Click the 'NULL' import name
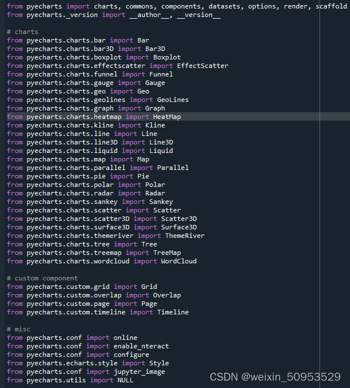350x388 pixels. tap(126, 380)
